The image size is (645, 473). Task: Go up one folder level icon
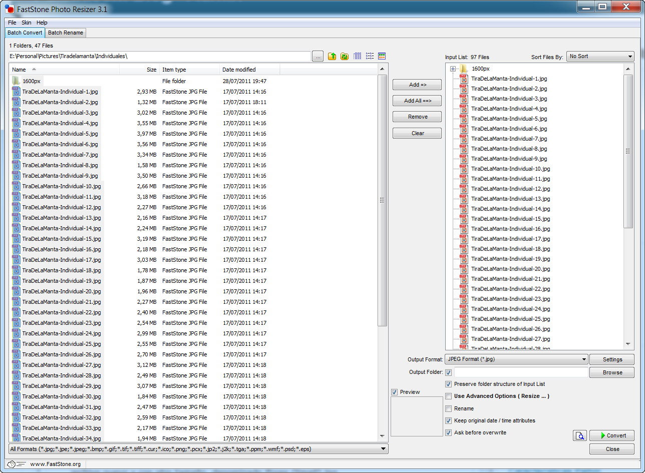(332, 57)
